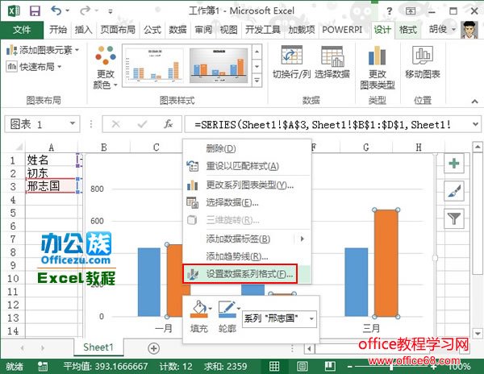Click the Chart Filters funnel button
Viewport: 484px width, 374px height.
coord(453,218)
